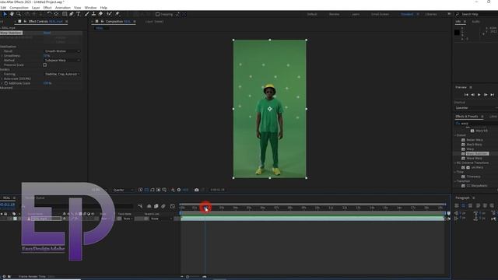Image resolution: width=498 pixels, height=280 pixels.
Task: Select the Rectangle shape tool
Action: pyautogui.click(x=65, y=14)
